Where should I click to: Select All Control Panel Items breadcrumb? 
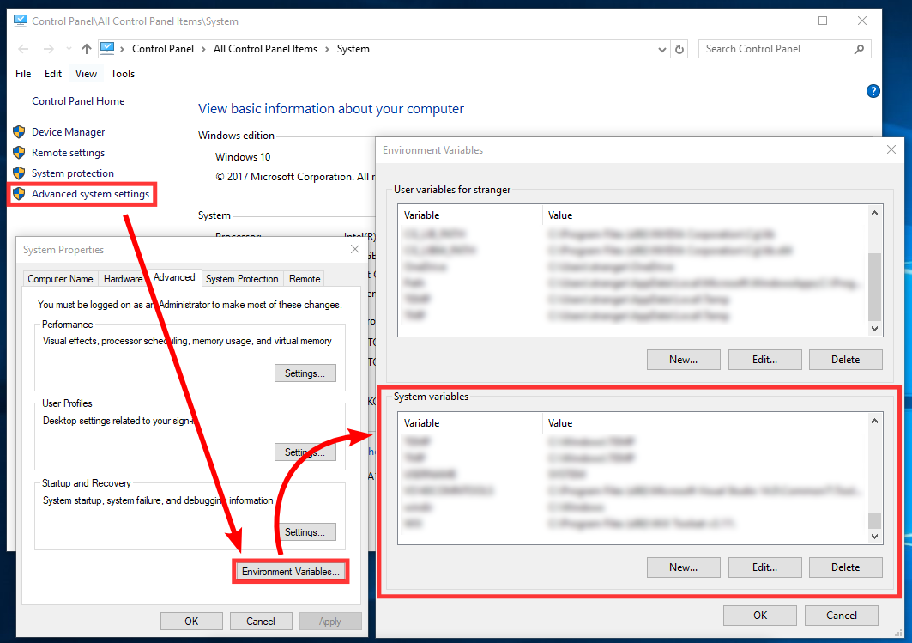point(265,49)
